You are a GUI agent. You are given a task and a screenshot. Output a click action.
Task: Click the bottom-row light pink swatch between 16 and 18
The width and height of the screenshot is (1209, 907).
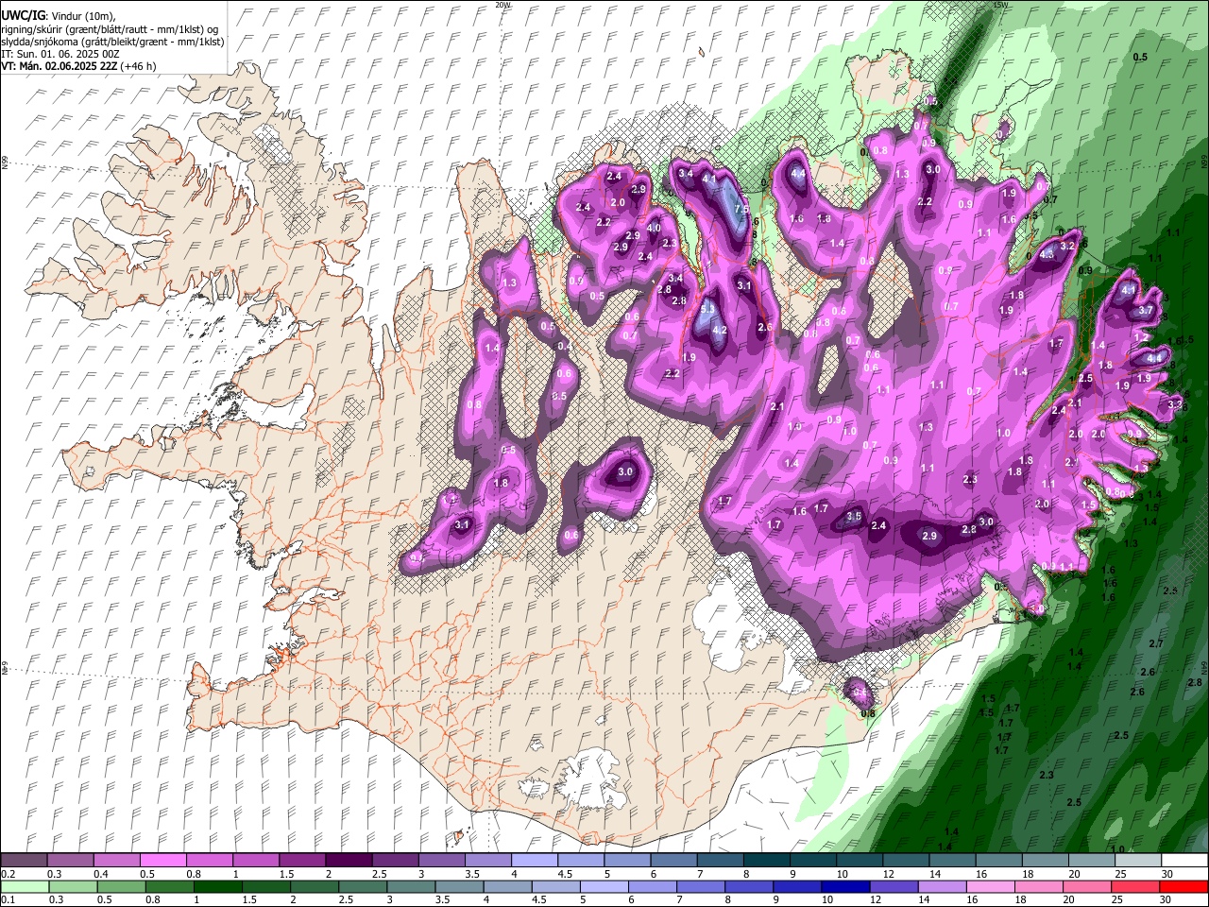[990, 886]
